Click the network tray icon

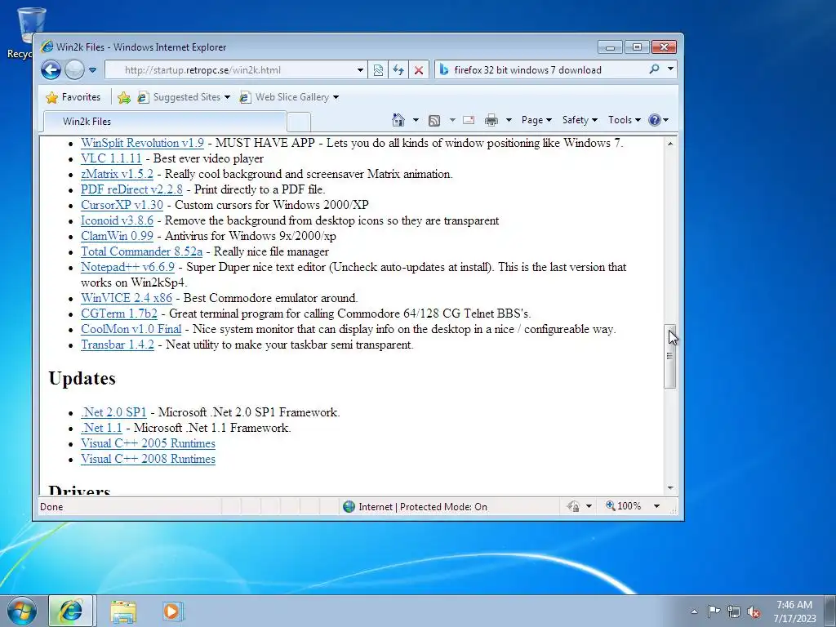[x=734, y=611]
